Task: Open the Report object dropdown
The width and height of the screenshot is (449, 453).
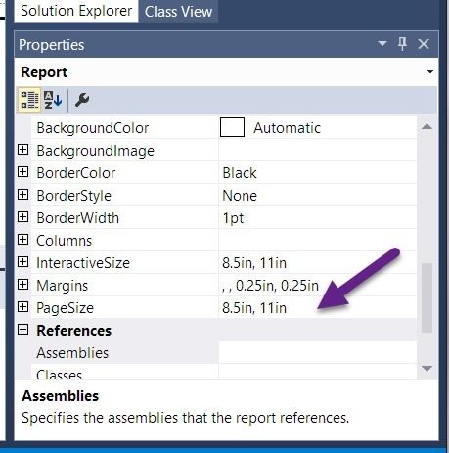Action: (x=430, y=72)
